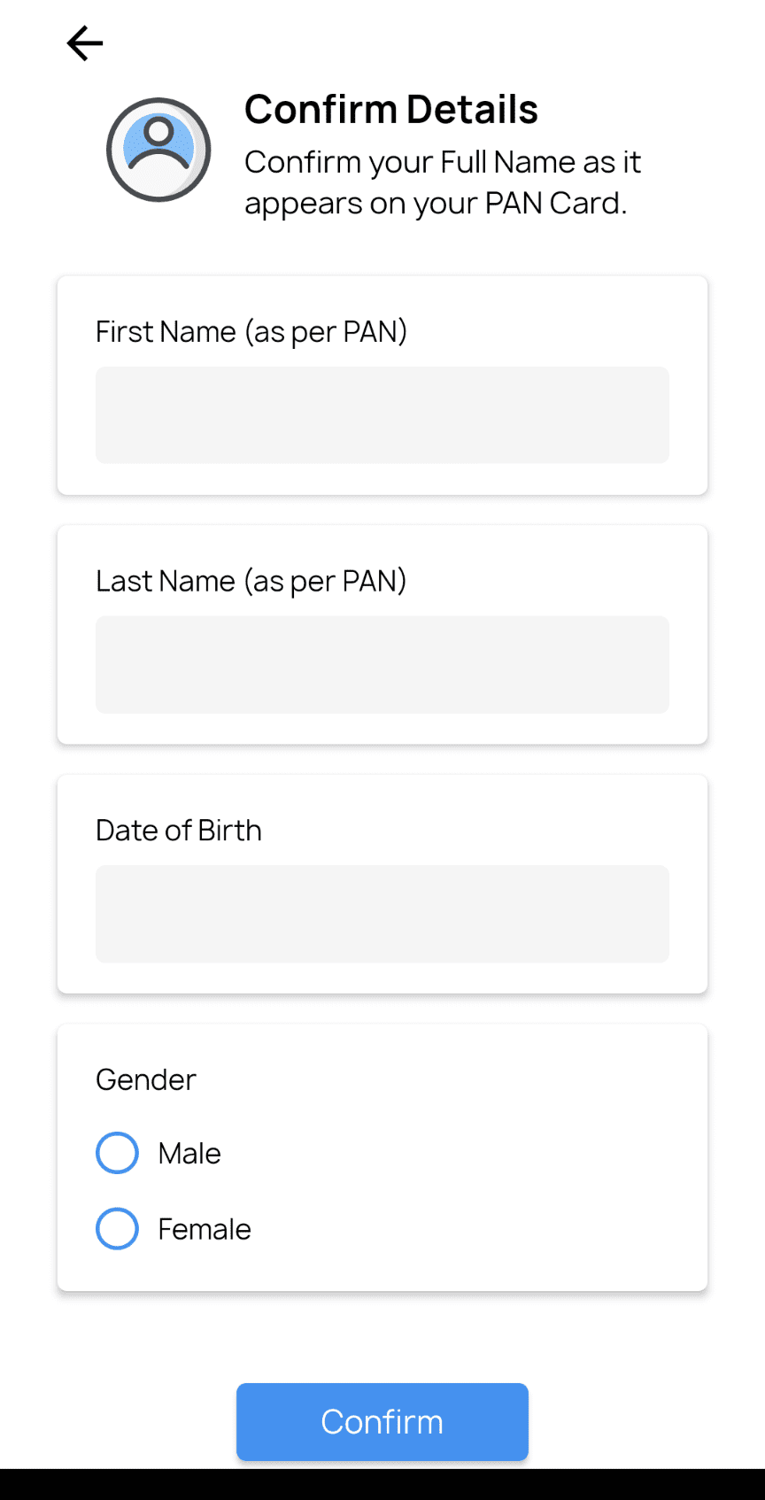Tap the "Last Name (as per PAN)" label
Image resolution: width=765 pixels, height=1500 pixels.
coord(251,582)
